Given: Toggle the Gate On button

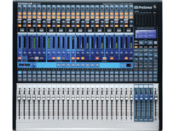Looking at the screenshot, I should coord(36,58).
